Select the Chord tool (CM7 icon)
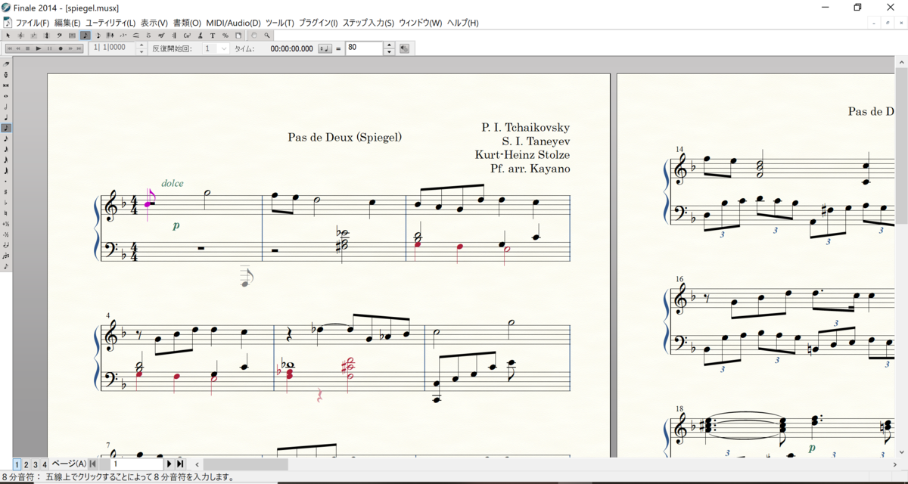Viewport: 908px width, 484px height. click(x=187, y=36)
